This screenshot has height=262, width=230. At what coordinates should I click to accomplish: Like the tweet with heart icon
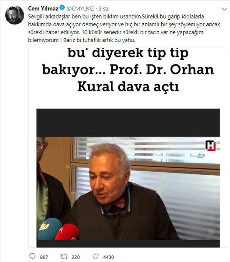(96, 256)
